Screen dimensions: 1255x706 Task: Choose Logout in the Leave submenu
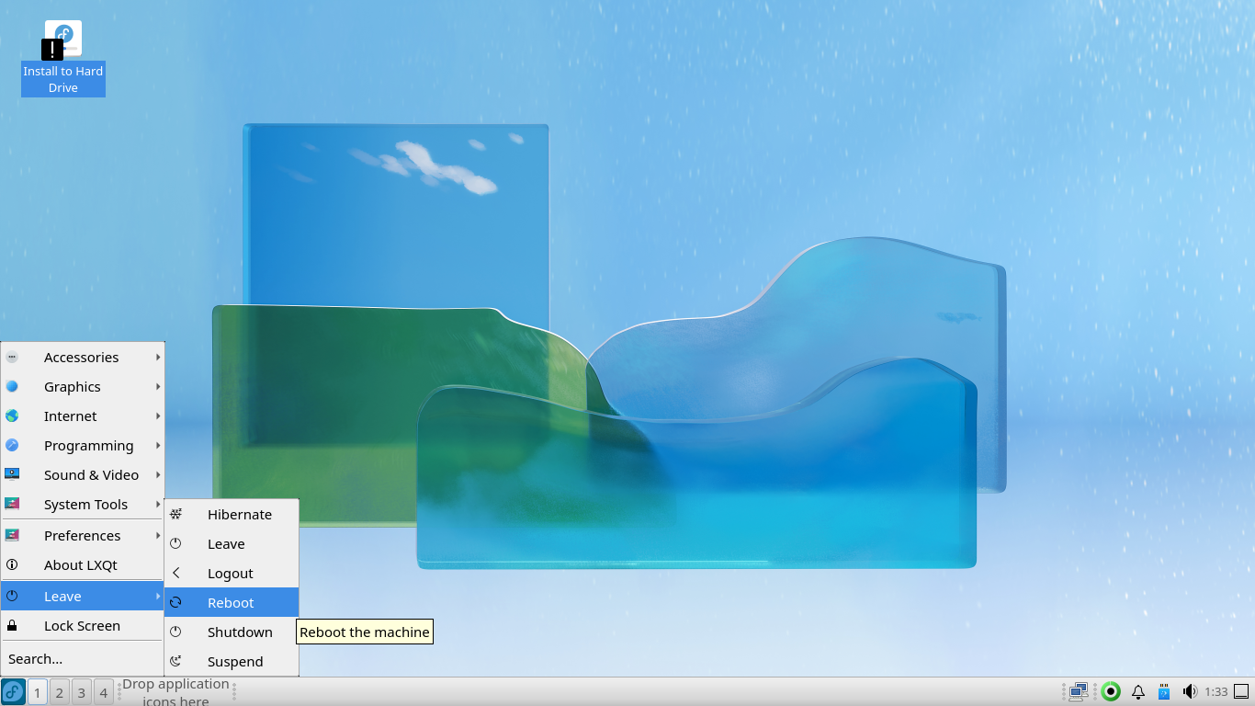(x=232, y=573)
